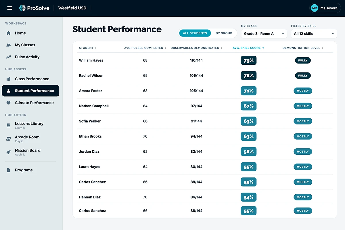
Task: Click the 97/144 observables value
Action: [x=196, y=106]
